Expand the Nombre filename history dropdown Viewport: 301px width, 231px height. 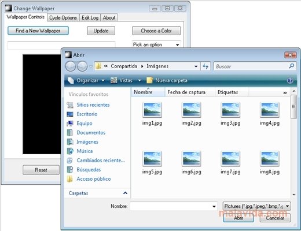tap(214, 206)
